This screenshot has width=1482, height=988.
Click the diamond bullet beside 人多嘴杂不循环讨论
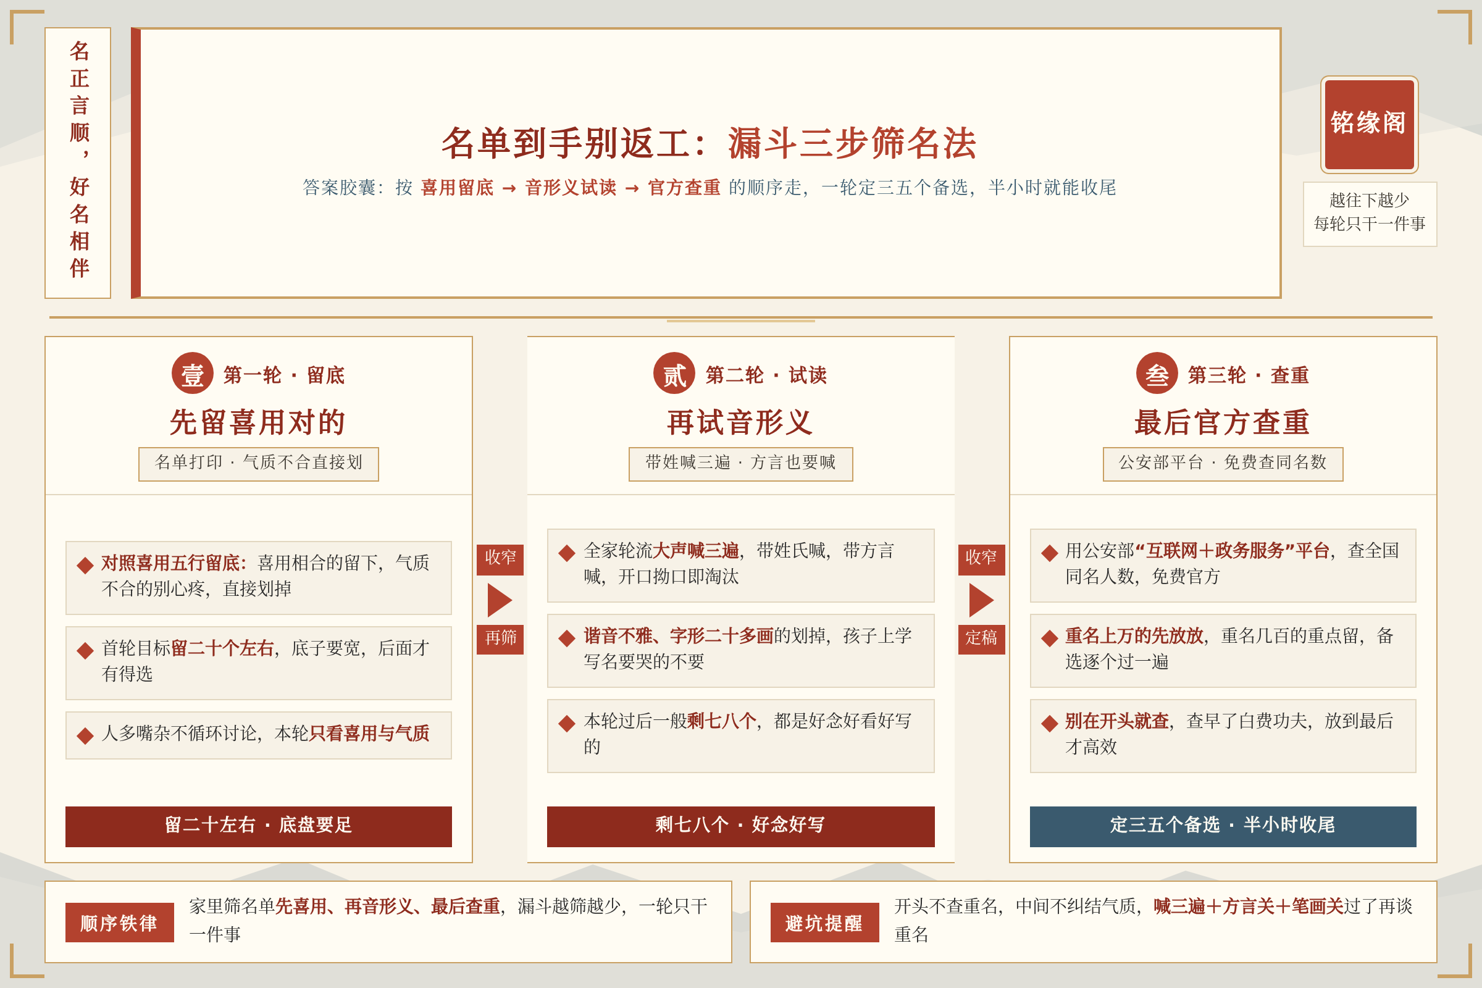[x=85, y=735]
